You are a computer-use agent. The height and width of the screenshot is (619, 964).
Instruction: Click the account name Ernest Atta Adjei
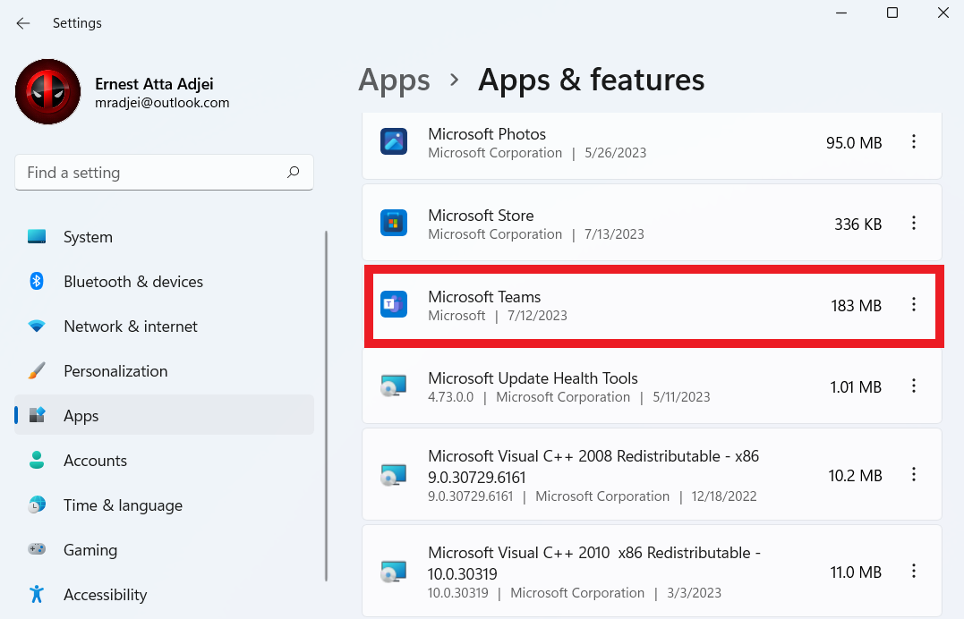point(154,83)
